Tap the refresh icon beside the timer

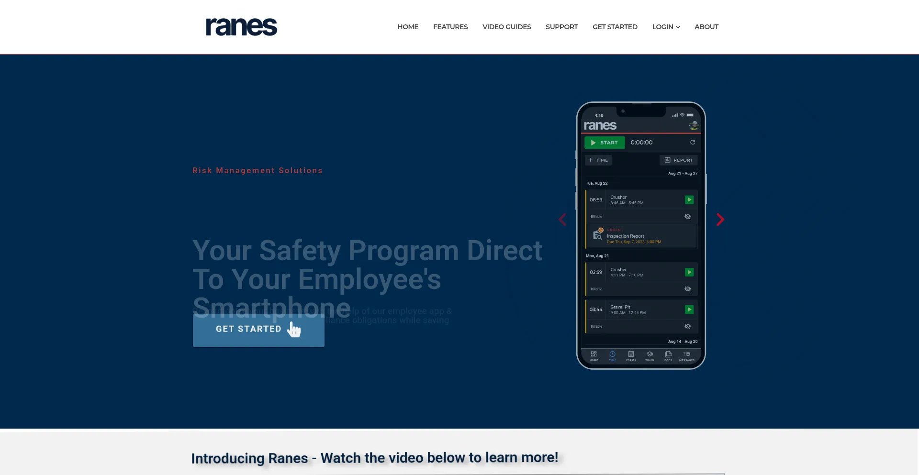coord(693,142)
